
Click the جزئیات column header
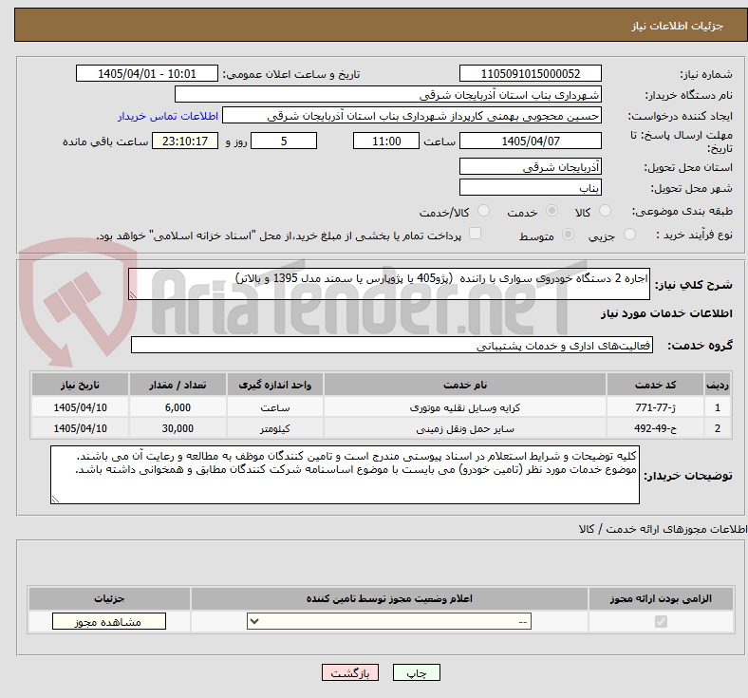point(109,598)
